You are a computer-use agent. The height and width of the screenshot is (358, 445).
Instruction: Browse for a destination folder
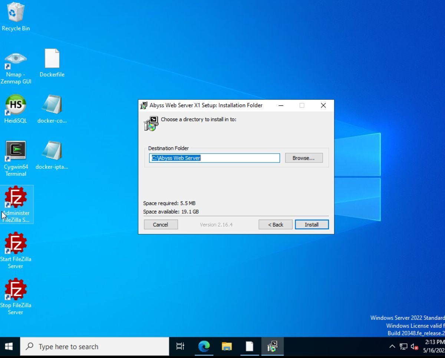click(303, 158)
